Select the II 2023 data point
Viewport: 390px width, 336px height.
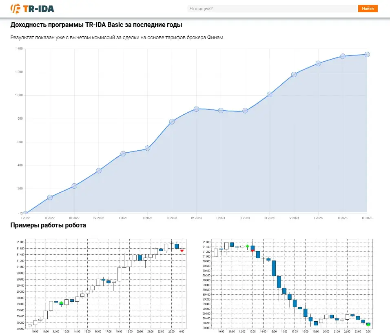click(x=147, y=148)
